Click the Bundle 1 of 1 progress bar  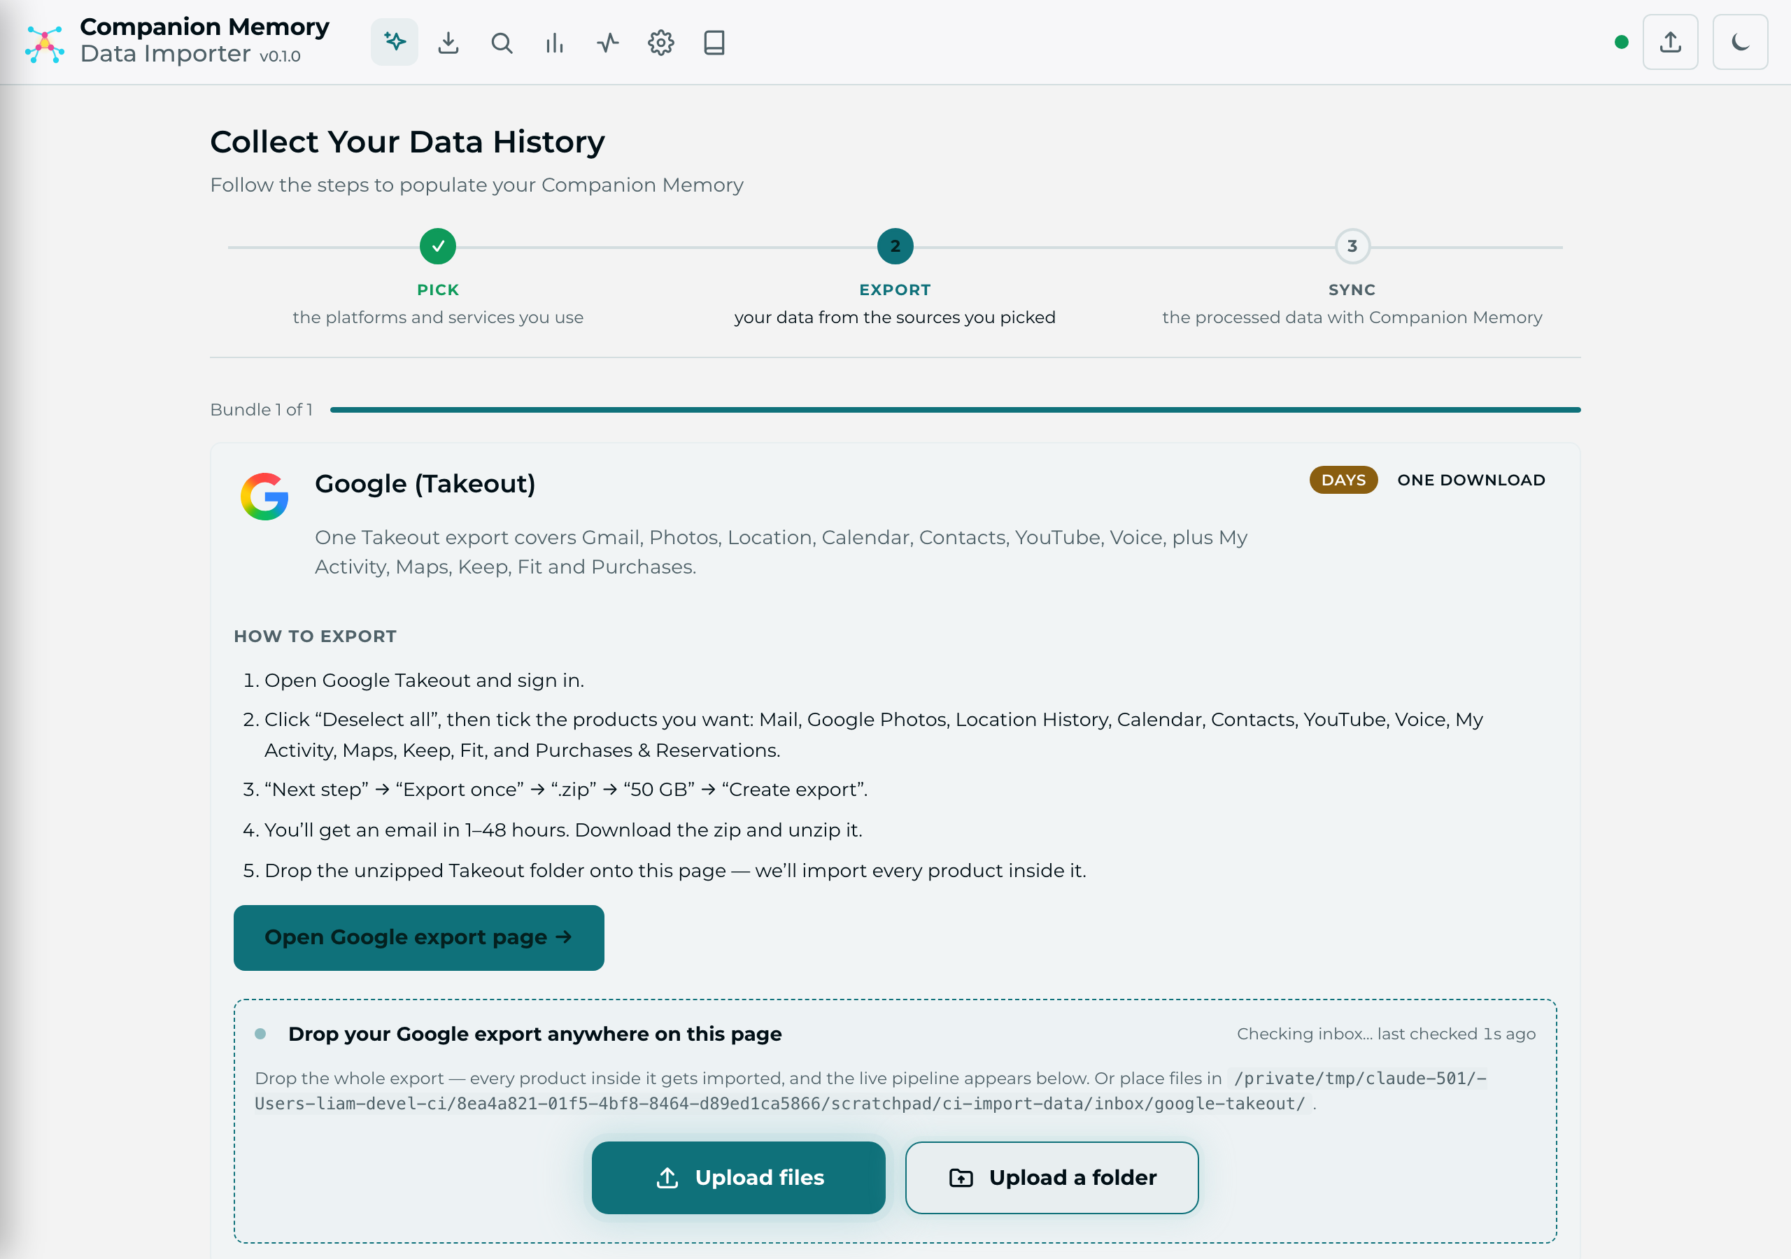[x=956, y=410]
